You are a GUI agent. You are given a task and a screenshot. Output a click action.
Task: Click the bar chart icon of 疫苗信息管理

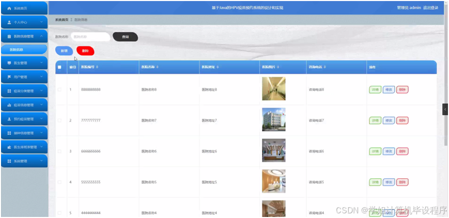(9, 105)
